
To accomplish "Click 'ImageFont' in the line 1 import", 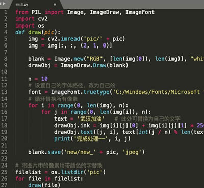I will pyautogui.click(x=140, y=12).
